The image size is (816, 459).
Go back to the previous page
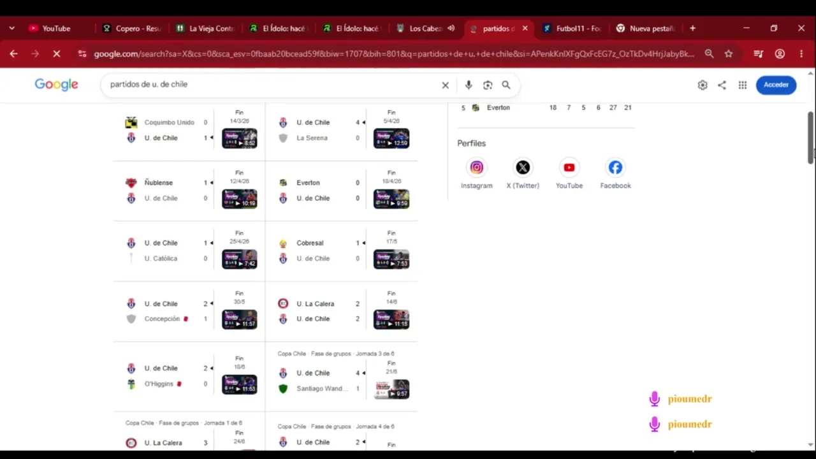click(13, 54)
